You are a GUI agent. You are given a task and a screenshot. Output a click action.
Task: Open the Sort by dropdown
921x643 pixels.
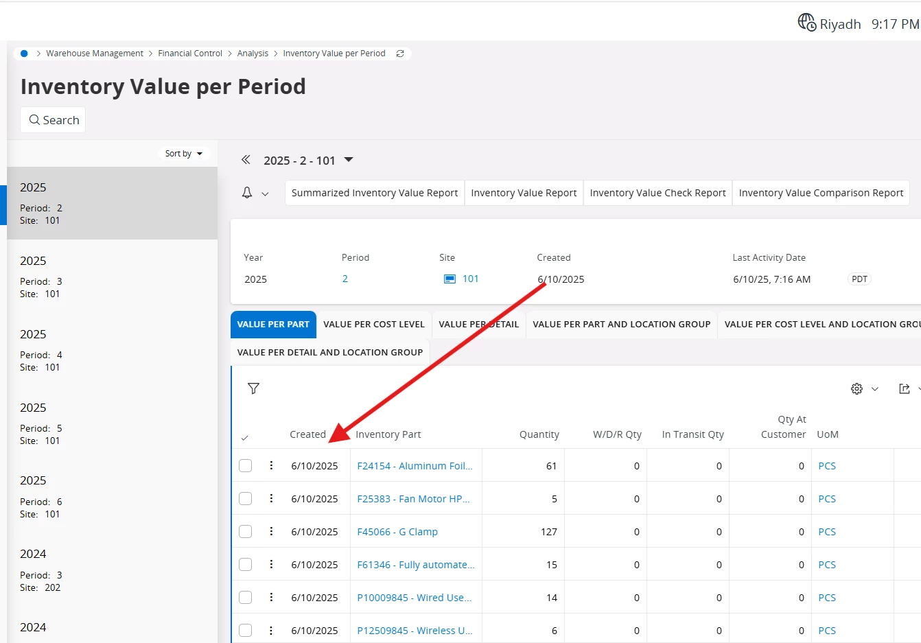point(184,154)
